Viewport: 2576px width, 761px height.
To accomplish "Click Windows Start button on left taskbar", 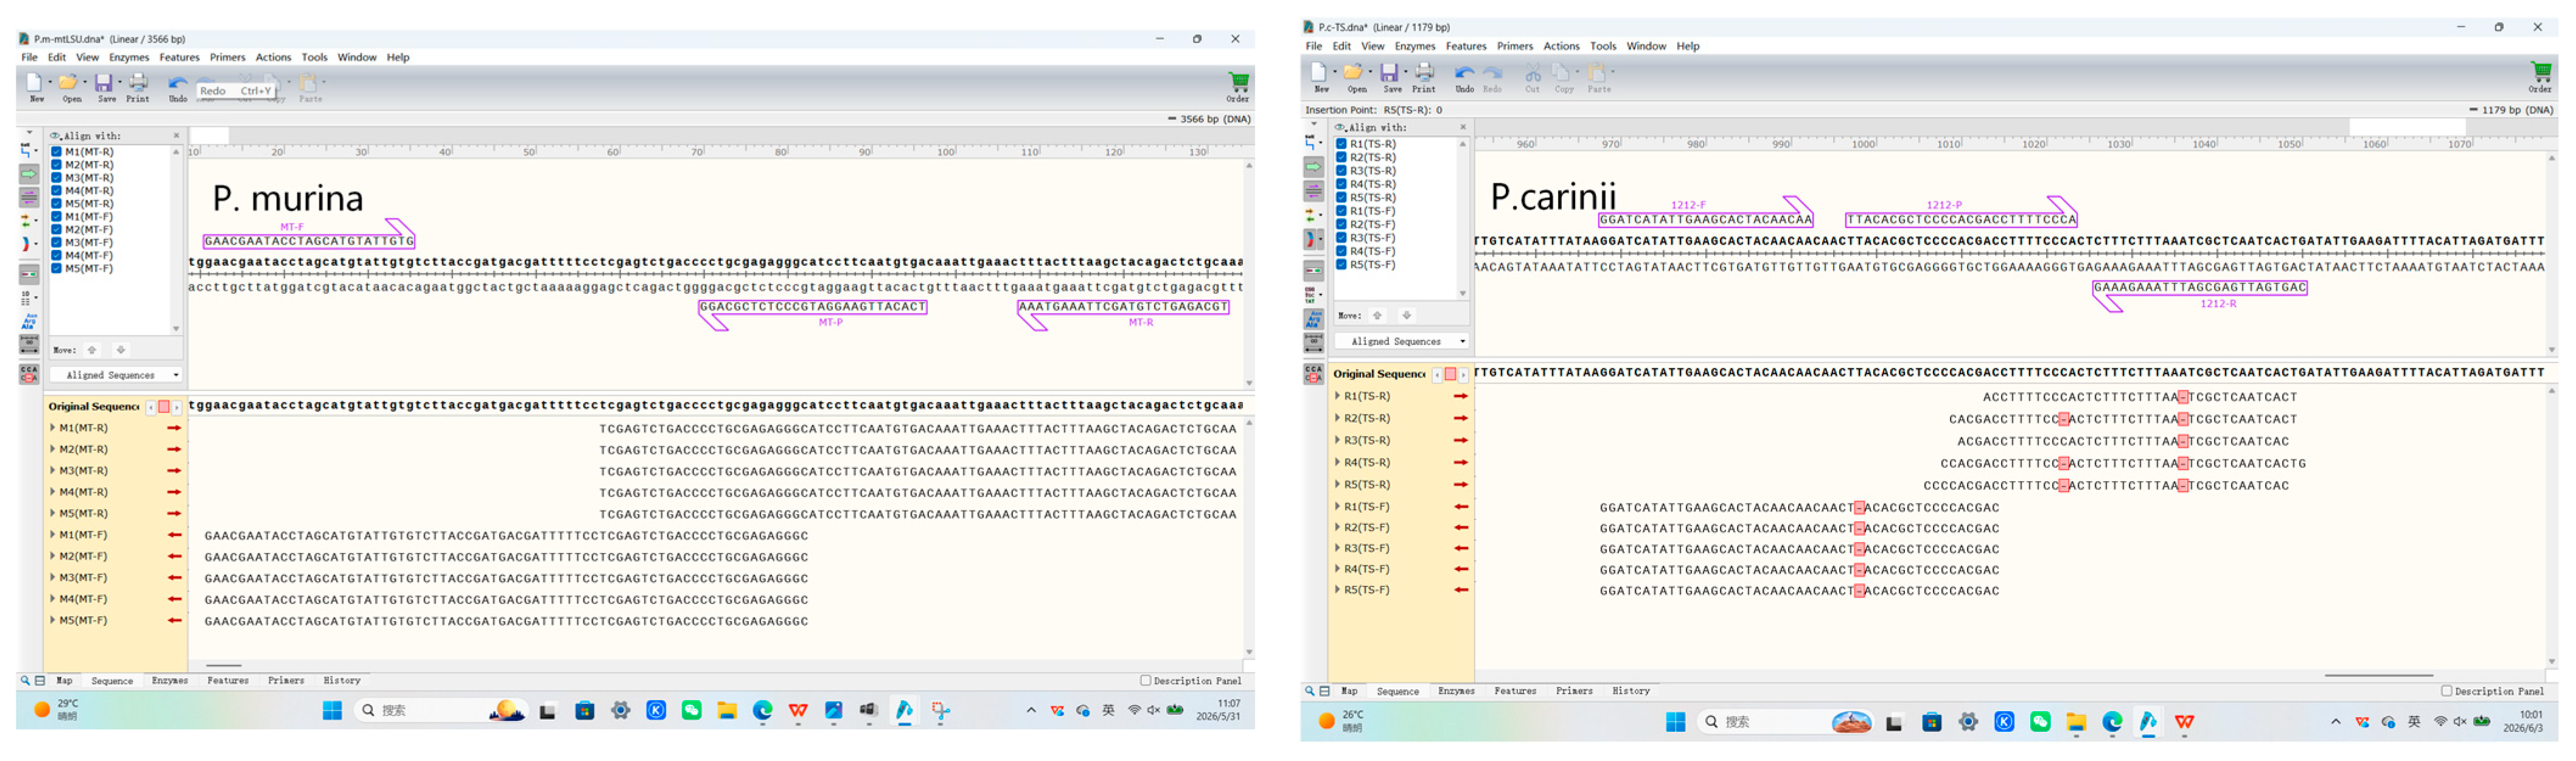I will coord(333,710).
